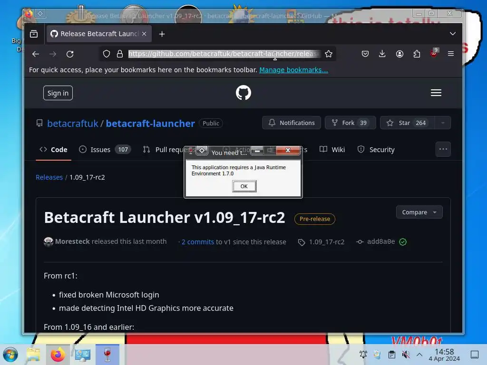Viewport: 487px width, 365px height.
Task: Open the Firefox application menu
Action: [x=451, y=54]
